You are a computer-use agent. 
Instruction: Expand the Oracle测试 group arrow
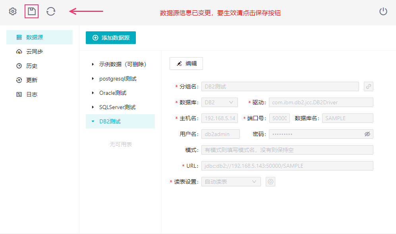[93, 93]
